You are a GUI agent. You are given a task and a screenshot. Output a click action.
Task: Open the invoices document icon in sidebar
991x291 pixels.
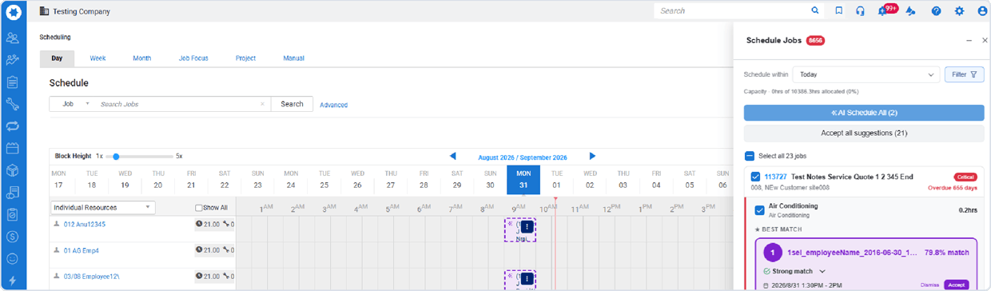click(13, 193)
